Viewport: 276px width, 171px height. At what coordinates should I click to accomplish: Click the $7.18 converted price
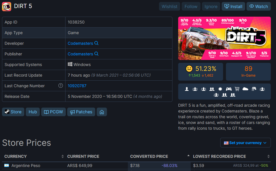pyautogui.click(x=135, y=166)
